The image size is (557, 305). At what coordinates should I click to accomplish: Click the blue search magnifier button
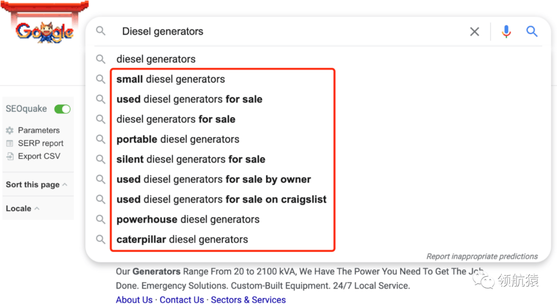(x=532, y=31)
